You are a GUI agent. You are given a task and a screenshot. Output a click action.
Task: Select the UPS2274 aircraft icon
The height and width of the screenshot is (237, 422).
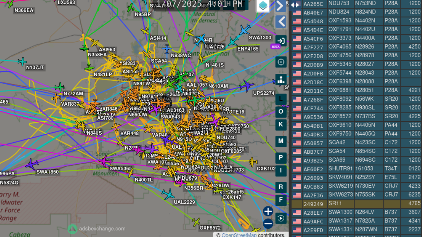[x=247, y=86]
